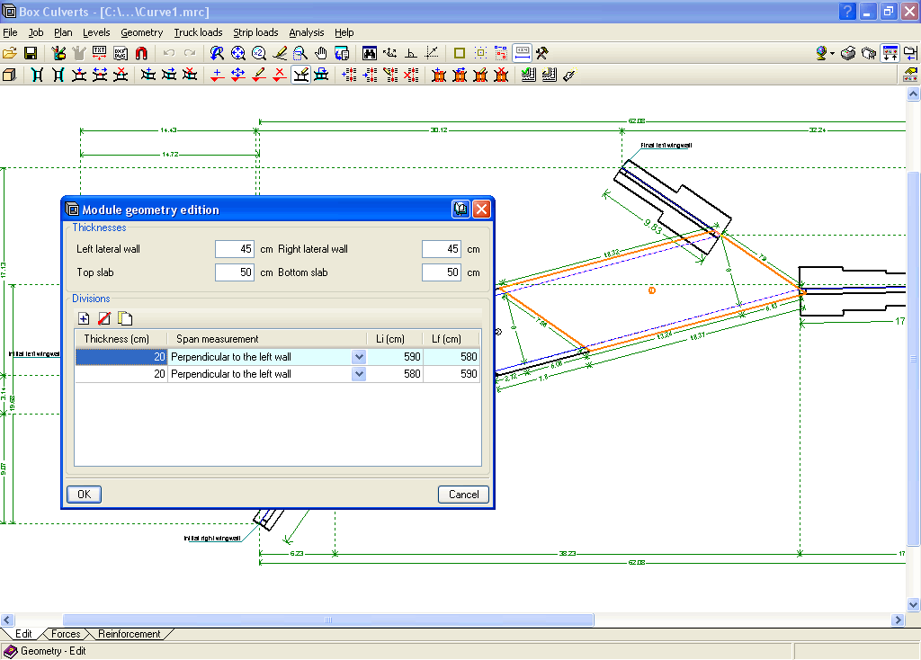Copy division using the pages icon
Viewport: 921px width, 660px height.
pos(125,318)
